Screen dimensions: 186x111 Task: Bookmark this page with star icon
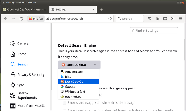(x=110, y=19)
